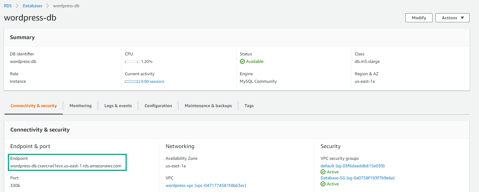Click the wordpress-db breadcrumb text

(66, 6)
